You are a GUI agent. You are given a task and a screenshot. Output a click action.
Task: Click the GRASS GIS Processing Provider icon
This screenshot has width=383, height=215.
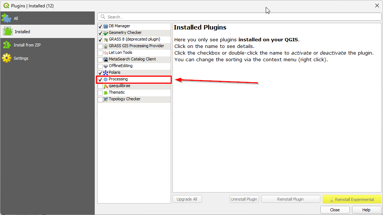[x=105, y=46]
